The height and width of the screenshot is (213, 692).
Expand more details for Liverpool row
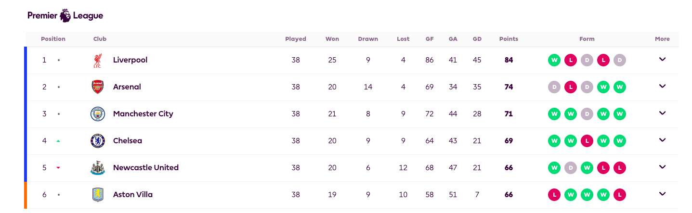click(x=662, y=59)
